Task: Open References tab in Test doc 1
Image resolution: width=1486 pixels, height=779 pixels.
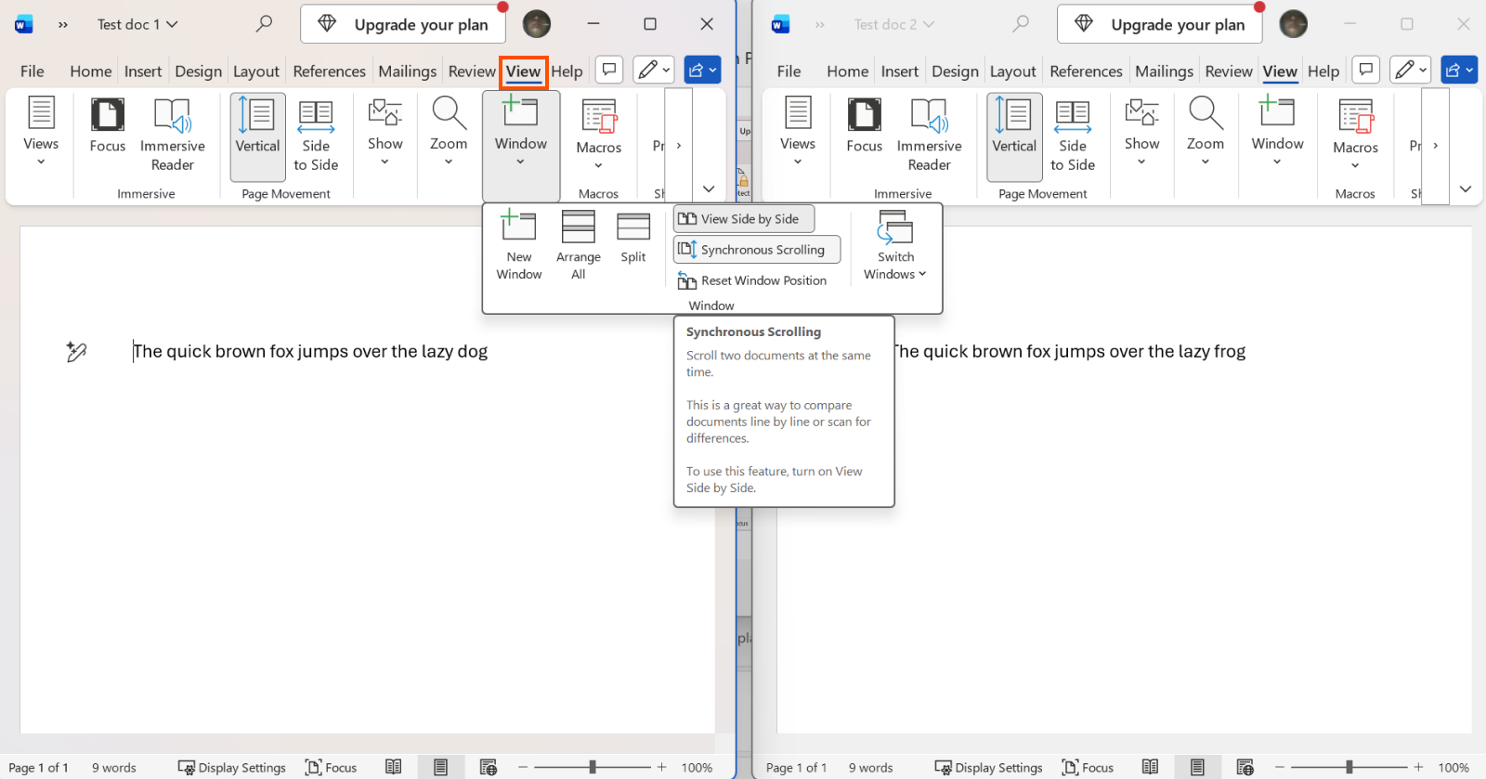Action: 330,71
